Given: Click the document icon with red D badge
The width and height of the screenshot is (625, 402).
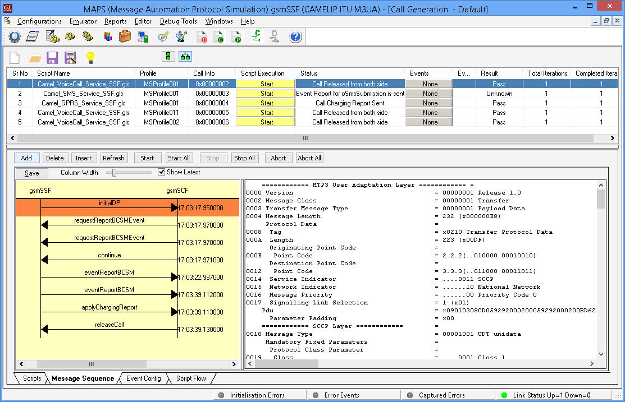Looking at the screenshot, I should (202, 37).
